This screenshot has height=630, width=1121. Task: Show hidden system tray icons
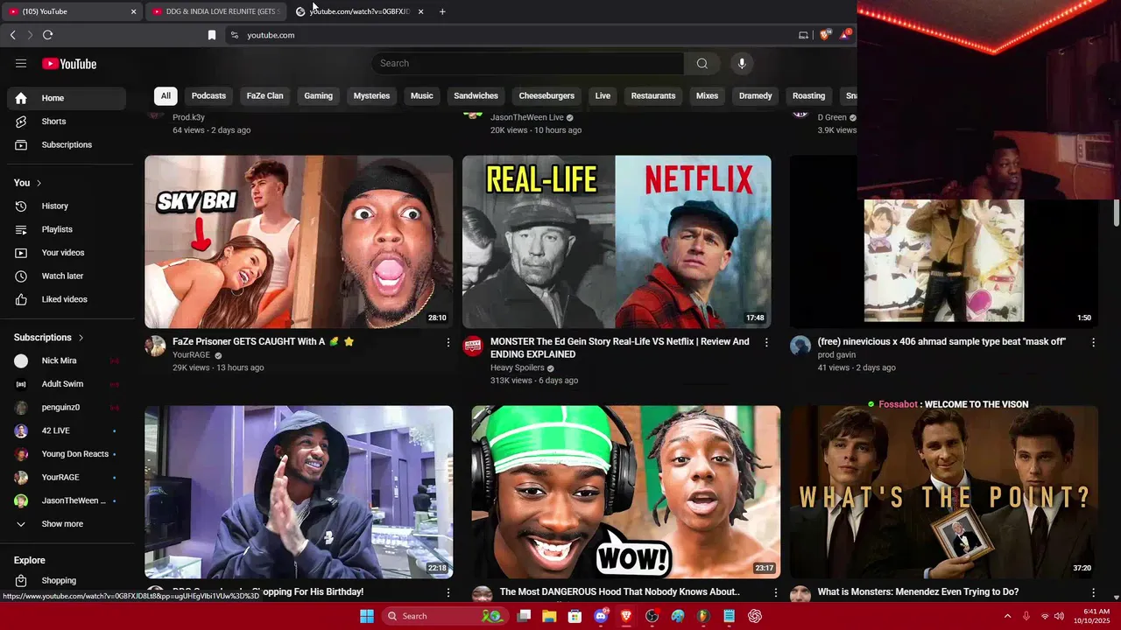[1007, 616]
